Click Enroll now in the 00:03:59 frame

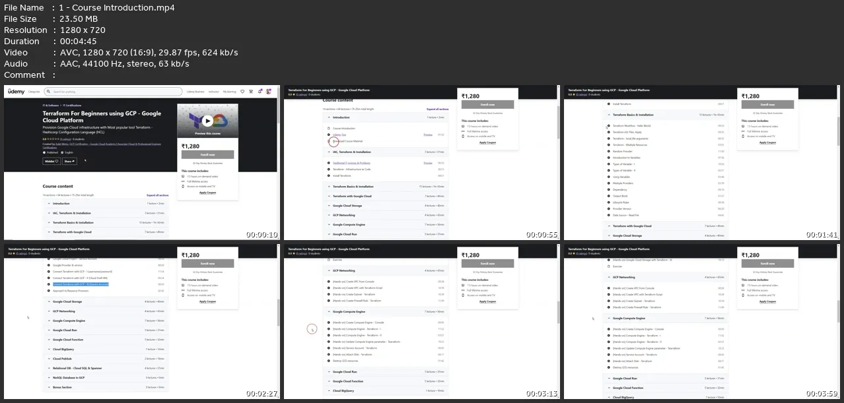coord(767,263)
